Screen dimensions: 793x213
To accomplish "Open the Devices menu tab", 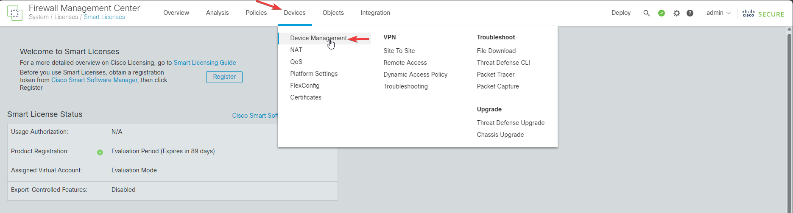I will [295, 13].
